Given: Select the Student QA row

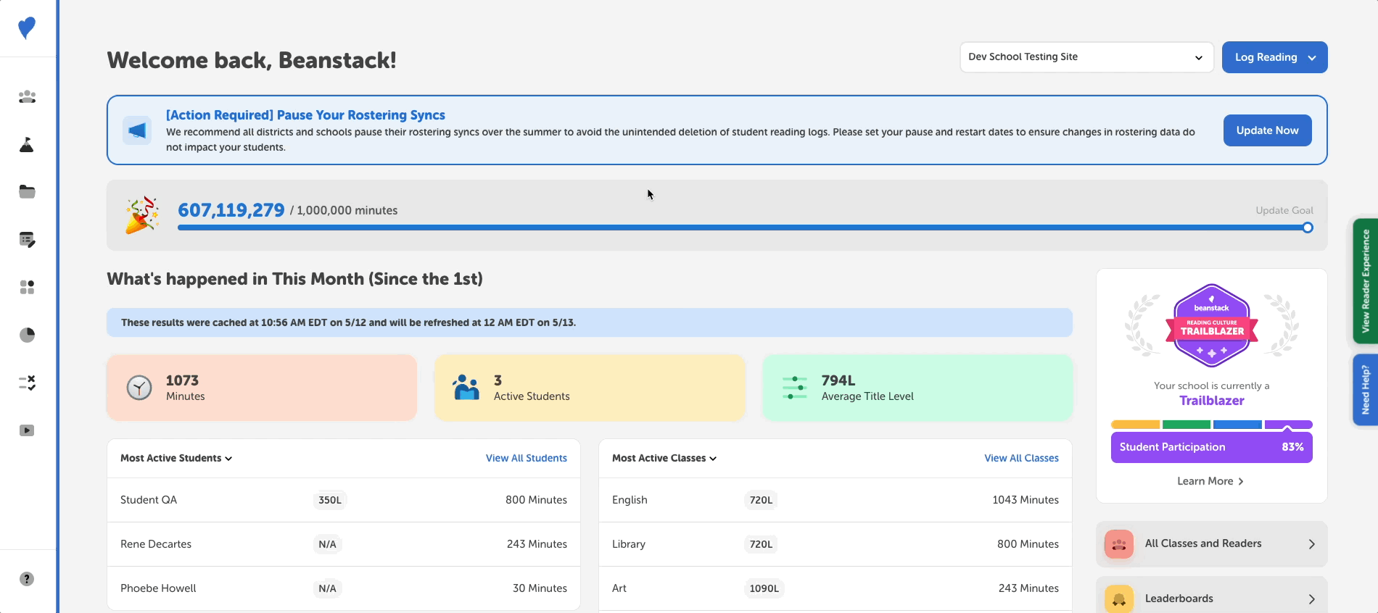Looking at the screenshot, I should [344, 500].
